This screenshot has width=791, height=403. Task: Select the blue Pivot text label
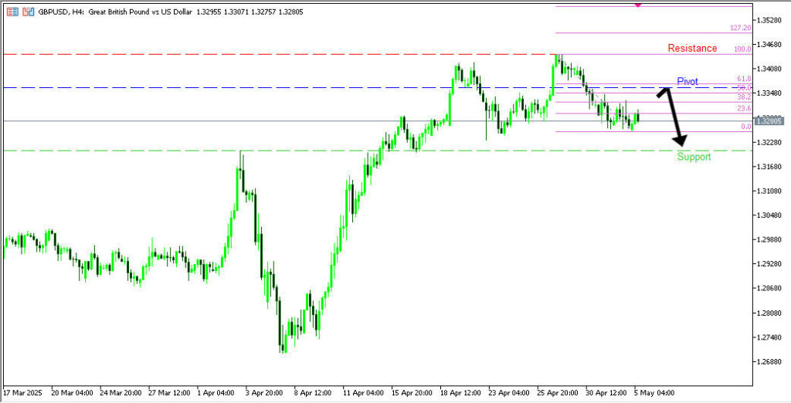click(687, 81)
